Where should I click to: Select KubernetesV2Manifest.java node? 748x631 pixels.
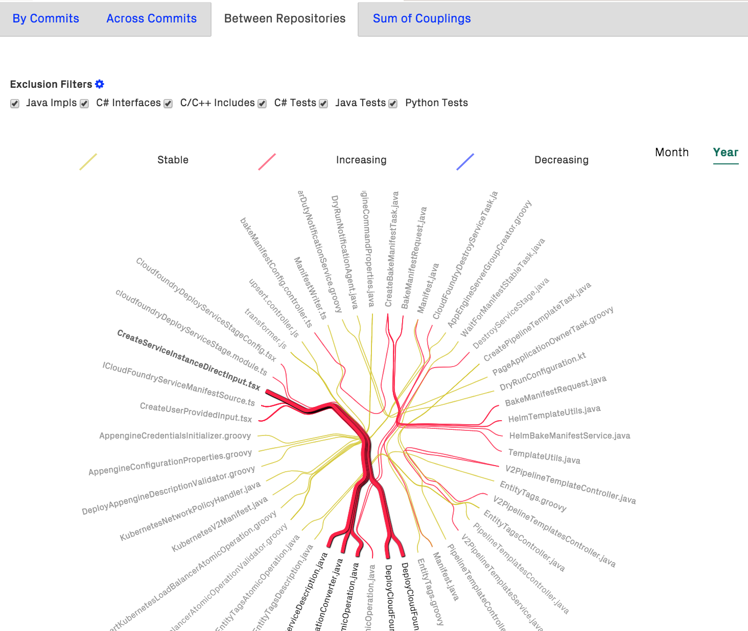(220, 524)
